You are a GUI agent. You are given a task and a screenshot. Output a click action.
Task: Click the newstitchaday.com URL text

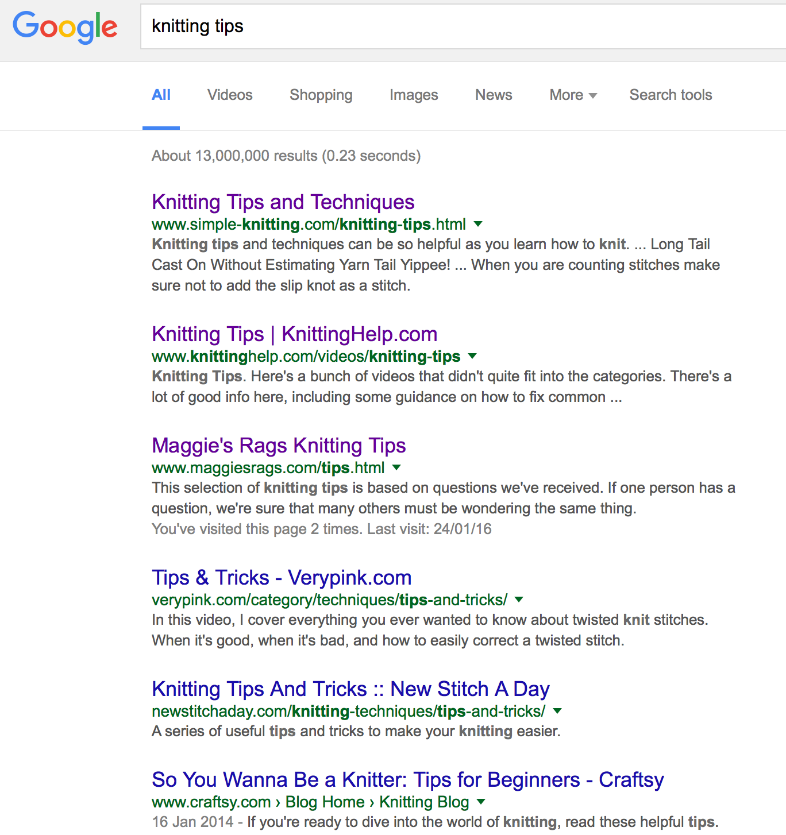coord(348,711)
